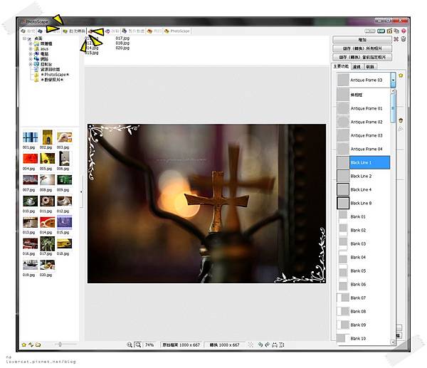Click the 儲存（轉換）所有相片 button
The height and width of the screenshot is (368, 427).
[x=362, y=48]
